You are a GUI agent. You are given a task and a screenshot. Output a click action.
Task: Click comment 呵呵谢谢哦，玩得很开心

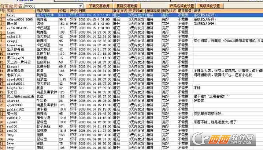click(x=223, y=75)
